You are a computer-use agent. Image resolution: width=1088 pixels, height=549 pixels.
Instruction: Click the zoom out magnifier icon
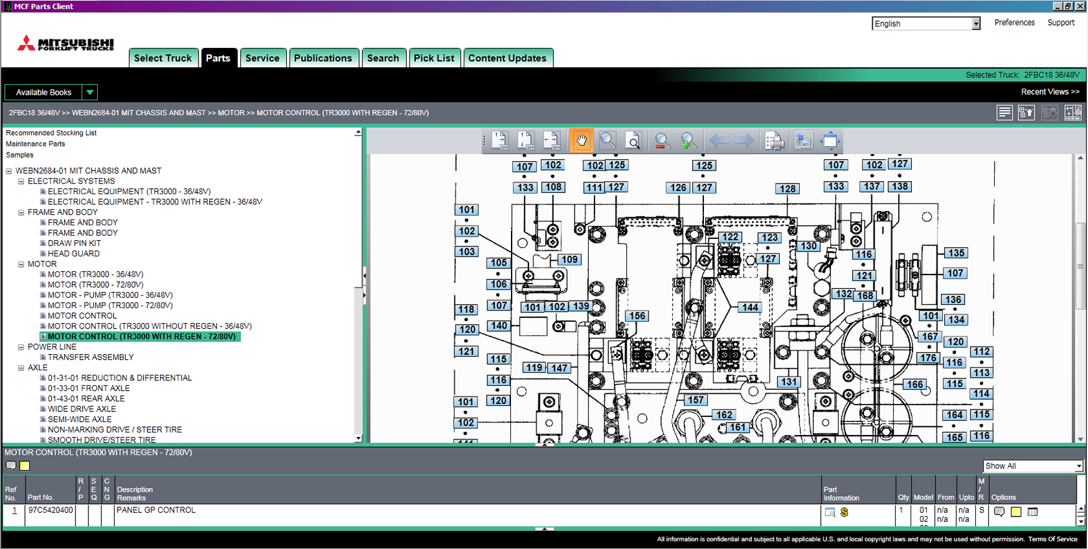point(662,141)
